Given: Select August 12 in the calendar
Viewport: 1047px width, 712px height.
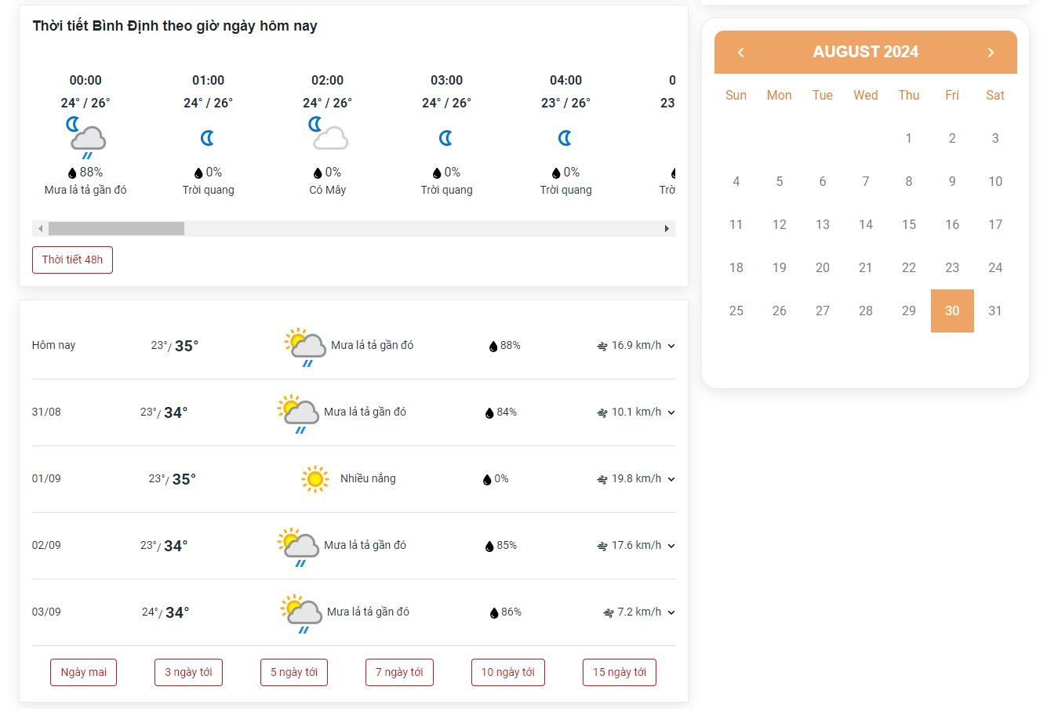Looking at the screenshot, I should tap(780, 224).
